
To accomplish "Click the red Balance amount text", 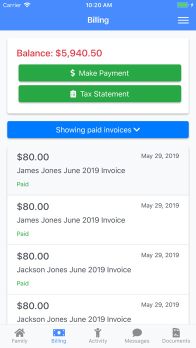I will pos(59,53).
